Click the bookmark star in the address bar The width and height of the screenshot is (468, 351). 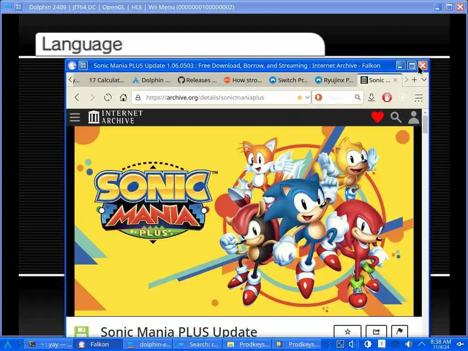pos(300,97)
